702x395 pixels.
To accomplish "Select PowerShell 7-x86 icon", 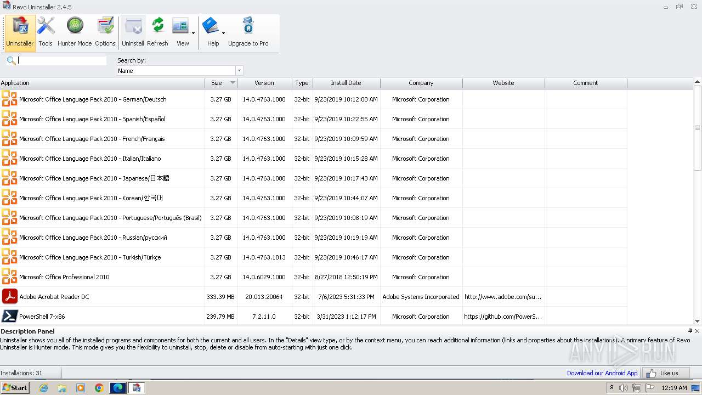I will (x=9, y=316).
